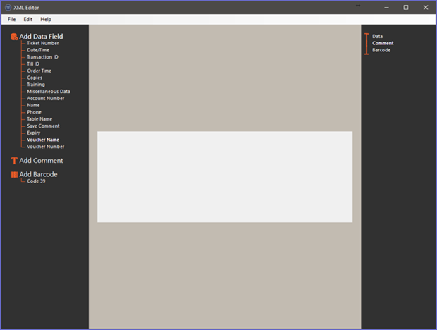Screen dimensions: 437x330
Task: Click the Add Barcode heading
Action: pos(38,174)
